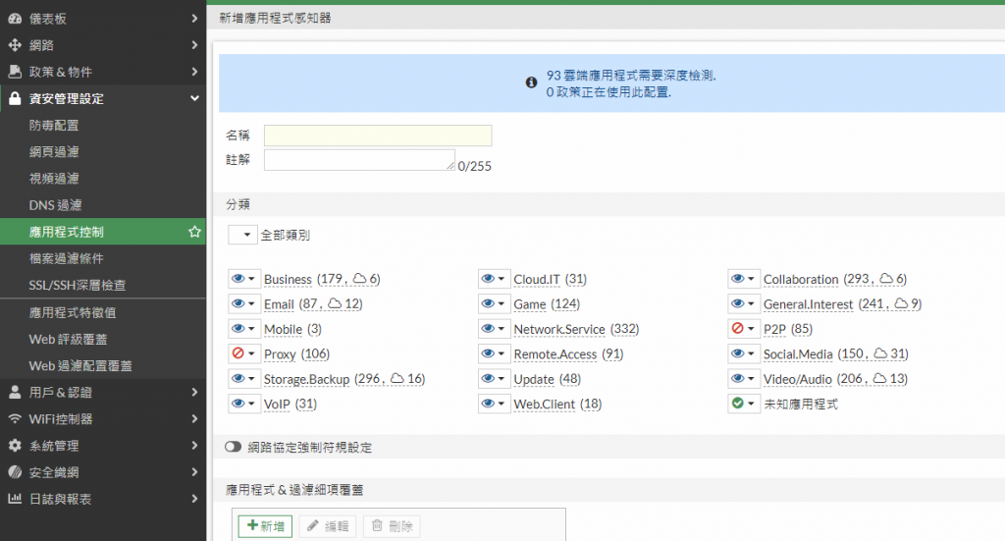Click the block icon next to P2P
1005x541 pixels.
(x=738, y=329)
